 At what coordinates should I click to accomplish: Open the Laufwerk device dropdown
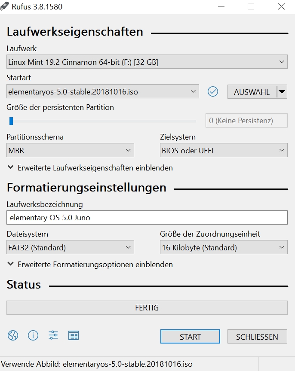(x=147, y=62)
